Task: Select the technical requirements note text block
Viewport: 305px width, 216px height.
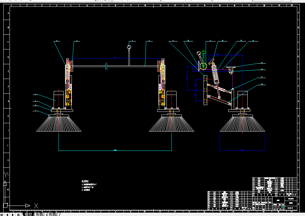Action: (89, 186)
